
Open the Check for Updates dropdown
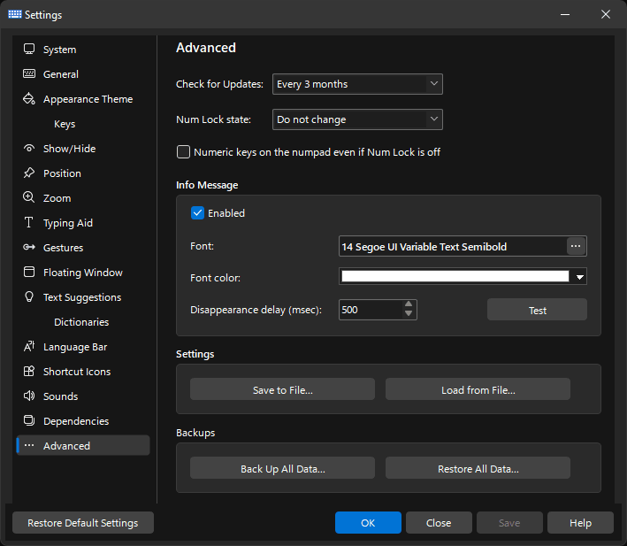[x=357, y=84]
